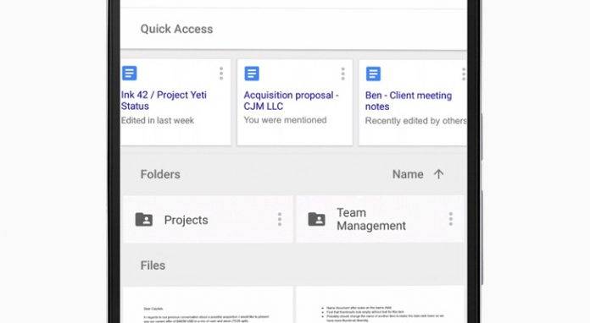Click the Docs icon on Ben Client meeting card

coord(373,74)
